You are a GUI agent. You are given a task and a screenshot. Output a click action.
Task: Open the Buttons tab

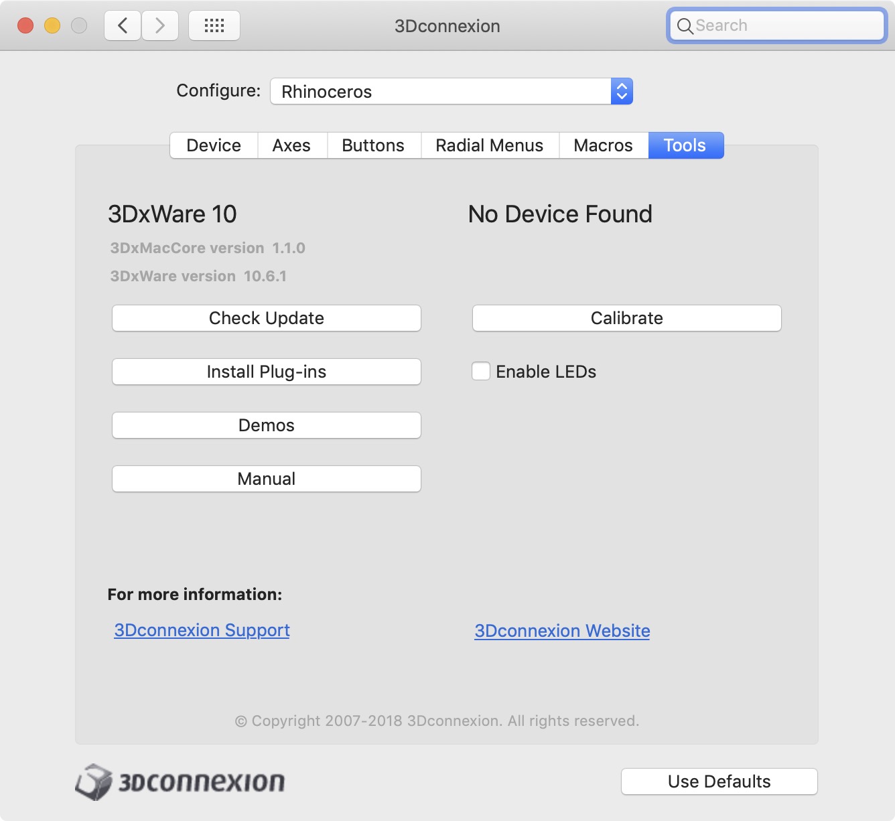[x=373, y=145]
